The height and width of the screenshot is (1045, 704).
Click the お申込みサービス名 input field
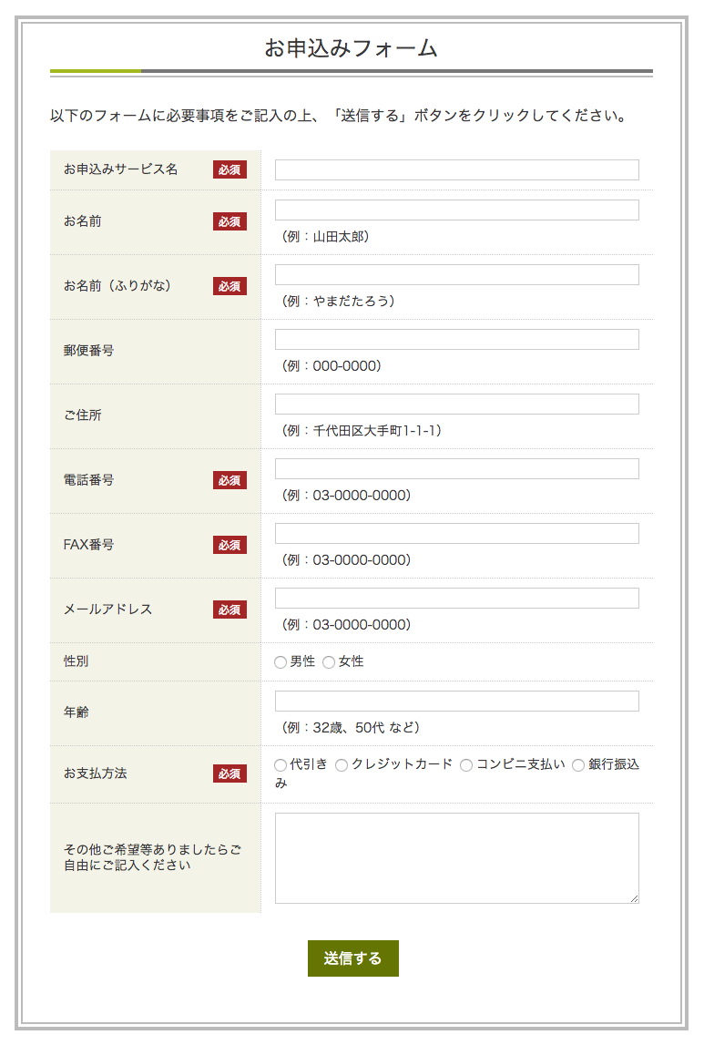click(456, 170)
